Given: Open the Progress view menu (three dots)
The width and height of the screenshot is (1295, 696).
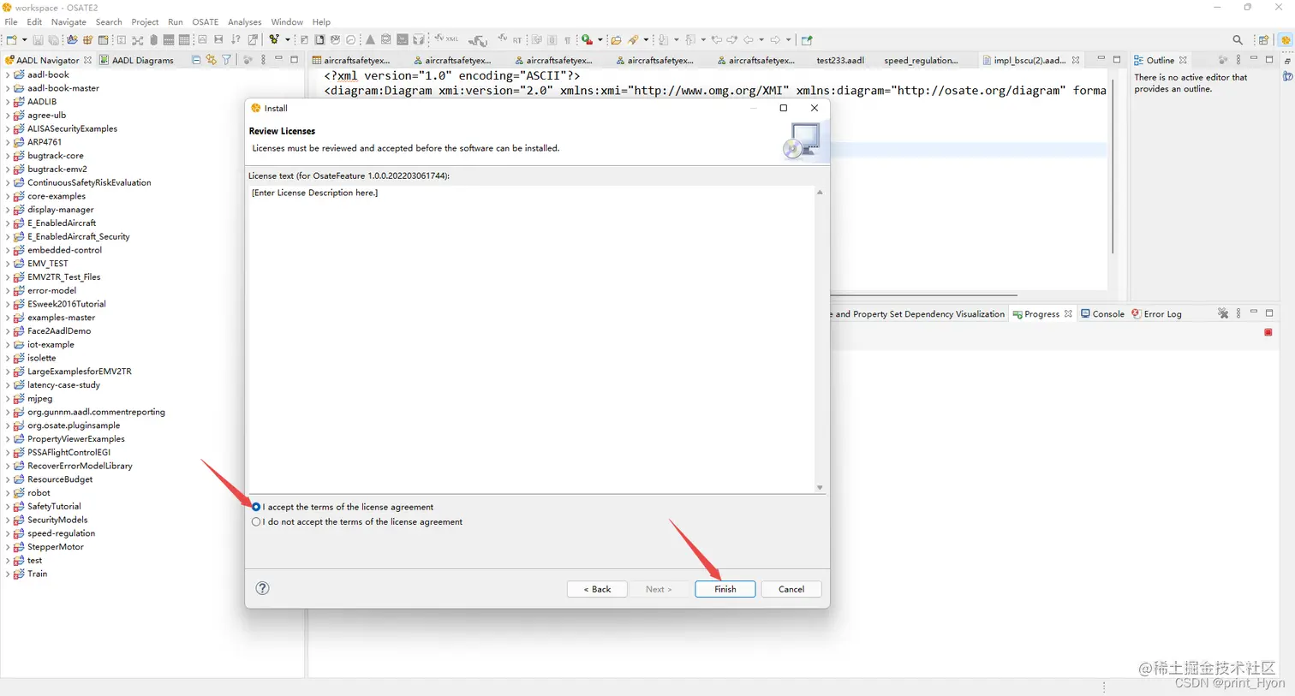Looking at the screenshot, I should pyautogui.click(x=1238, y=313).
